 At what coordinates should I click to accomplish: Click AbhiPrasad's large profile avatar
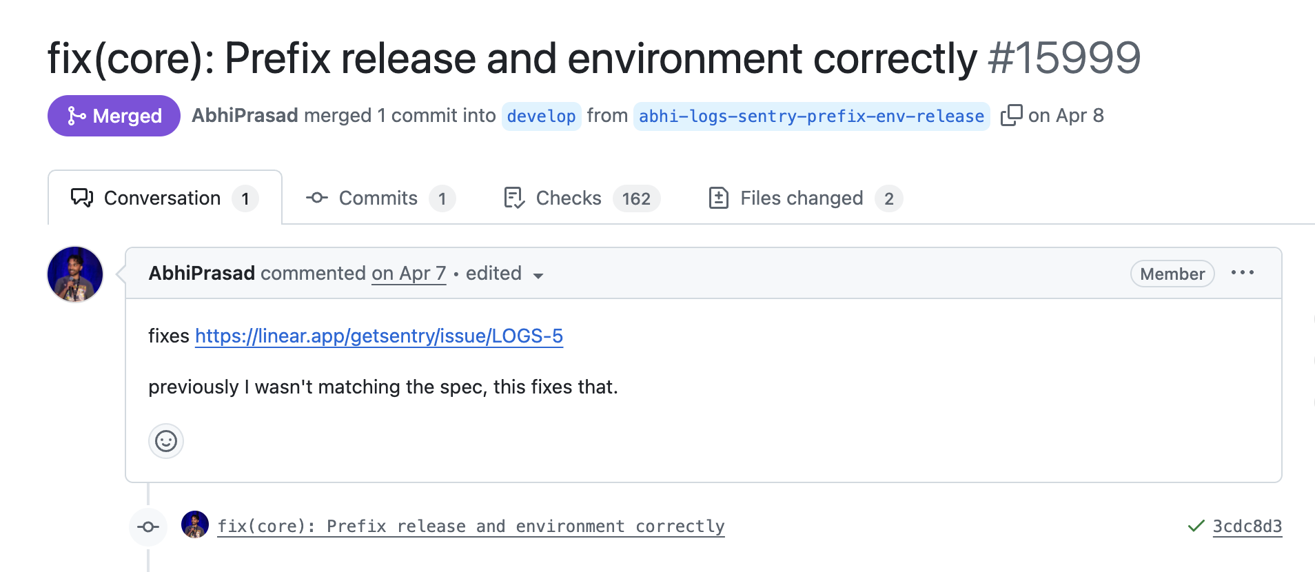(75, 274)
